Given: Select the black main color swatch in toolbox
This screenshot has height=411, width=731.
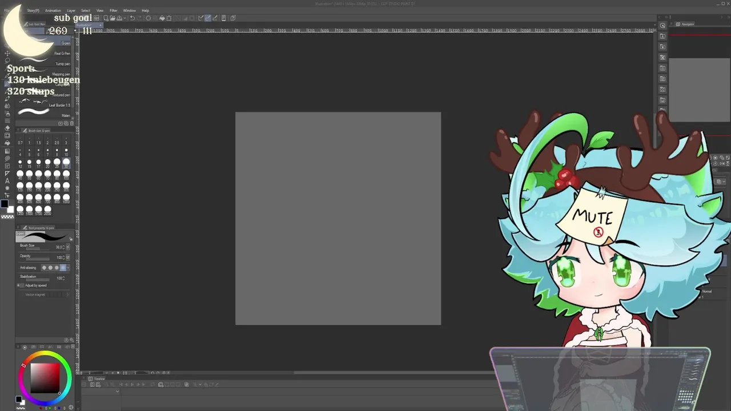Looking at the screenshot, I should 5,204.
